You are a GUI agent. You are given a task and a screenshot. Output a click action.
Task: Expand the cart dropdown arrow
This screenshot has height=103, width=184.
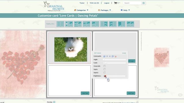pyautogui.click(x=120, y=3)
